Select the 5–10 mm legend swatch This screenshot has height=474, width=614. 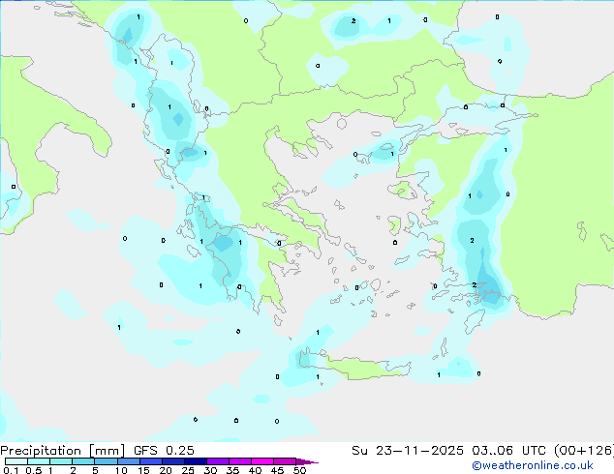(106, 461)
